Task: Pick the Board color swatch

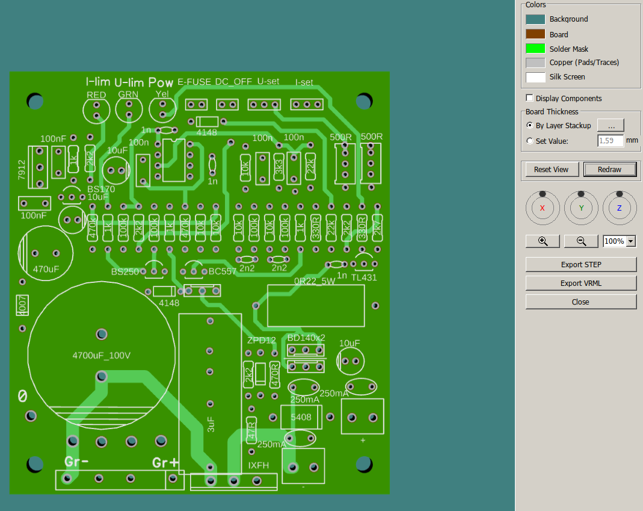Action: pyautogui.click(x=535, y=34)
